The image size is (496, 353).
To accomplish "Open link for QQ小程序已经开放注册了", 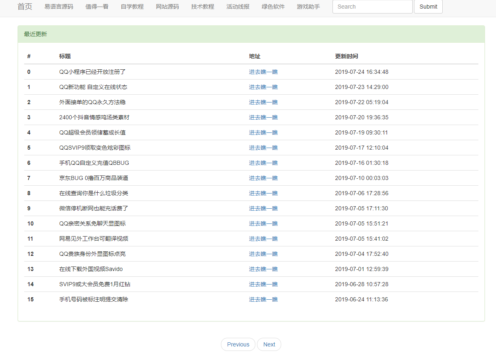I will point(263,72).
